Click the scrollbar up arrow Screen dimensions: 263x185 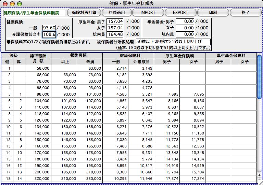259,175
